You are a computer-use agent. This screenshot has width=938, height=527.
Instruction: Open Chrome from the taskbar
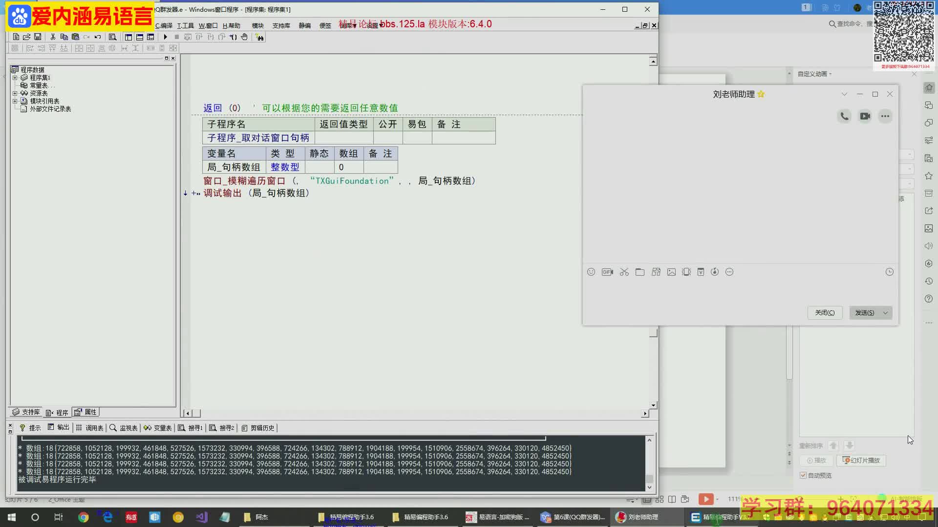[84, 517]
